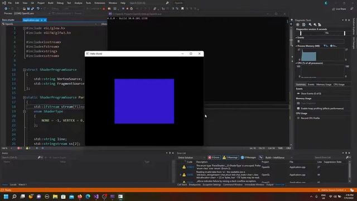Click the Visual Studio logo icon
The height and width of the screenshot is (201, 357).
(4, 3)
